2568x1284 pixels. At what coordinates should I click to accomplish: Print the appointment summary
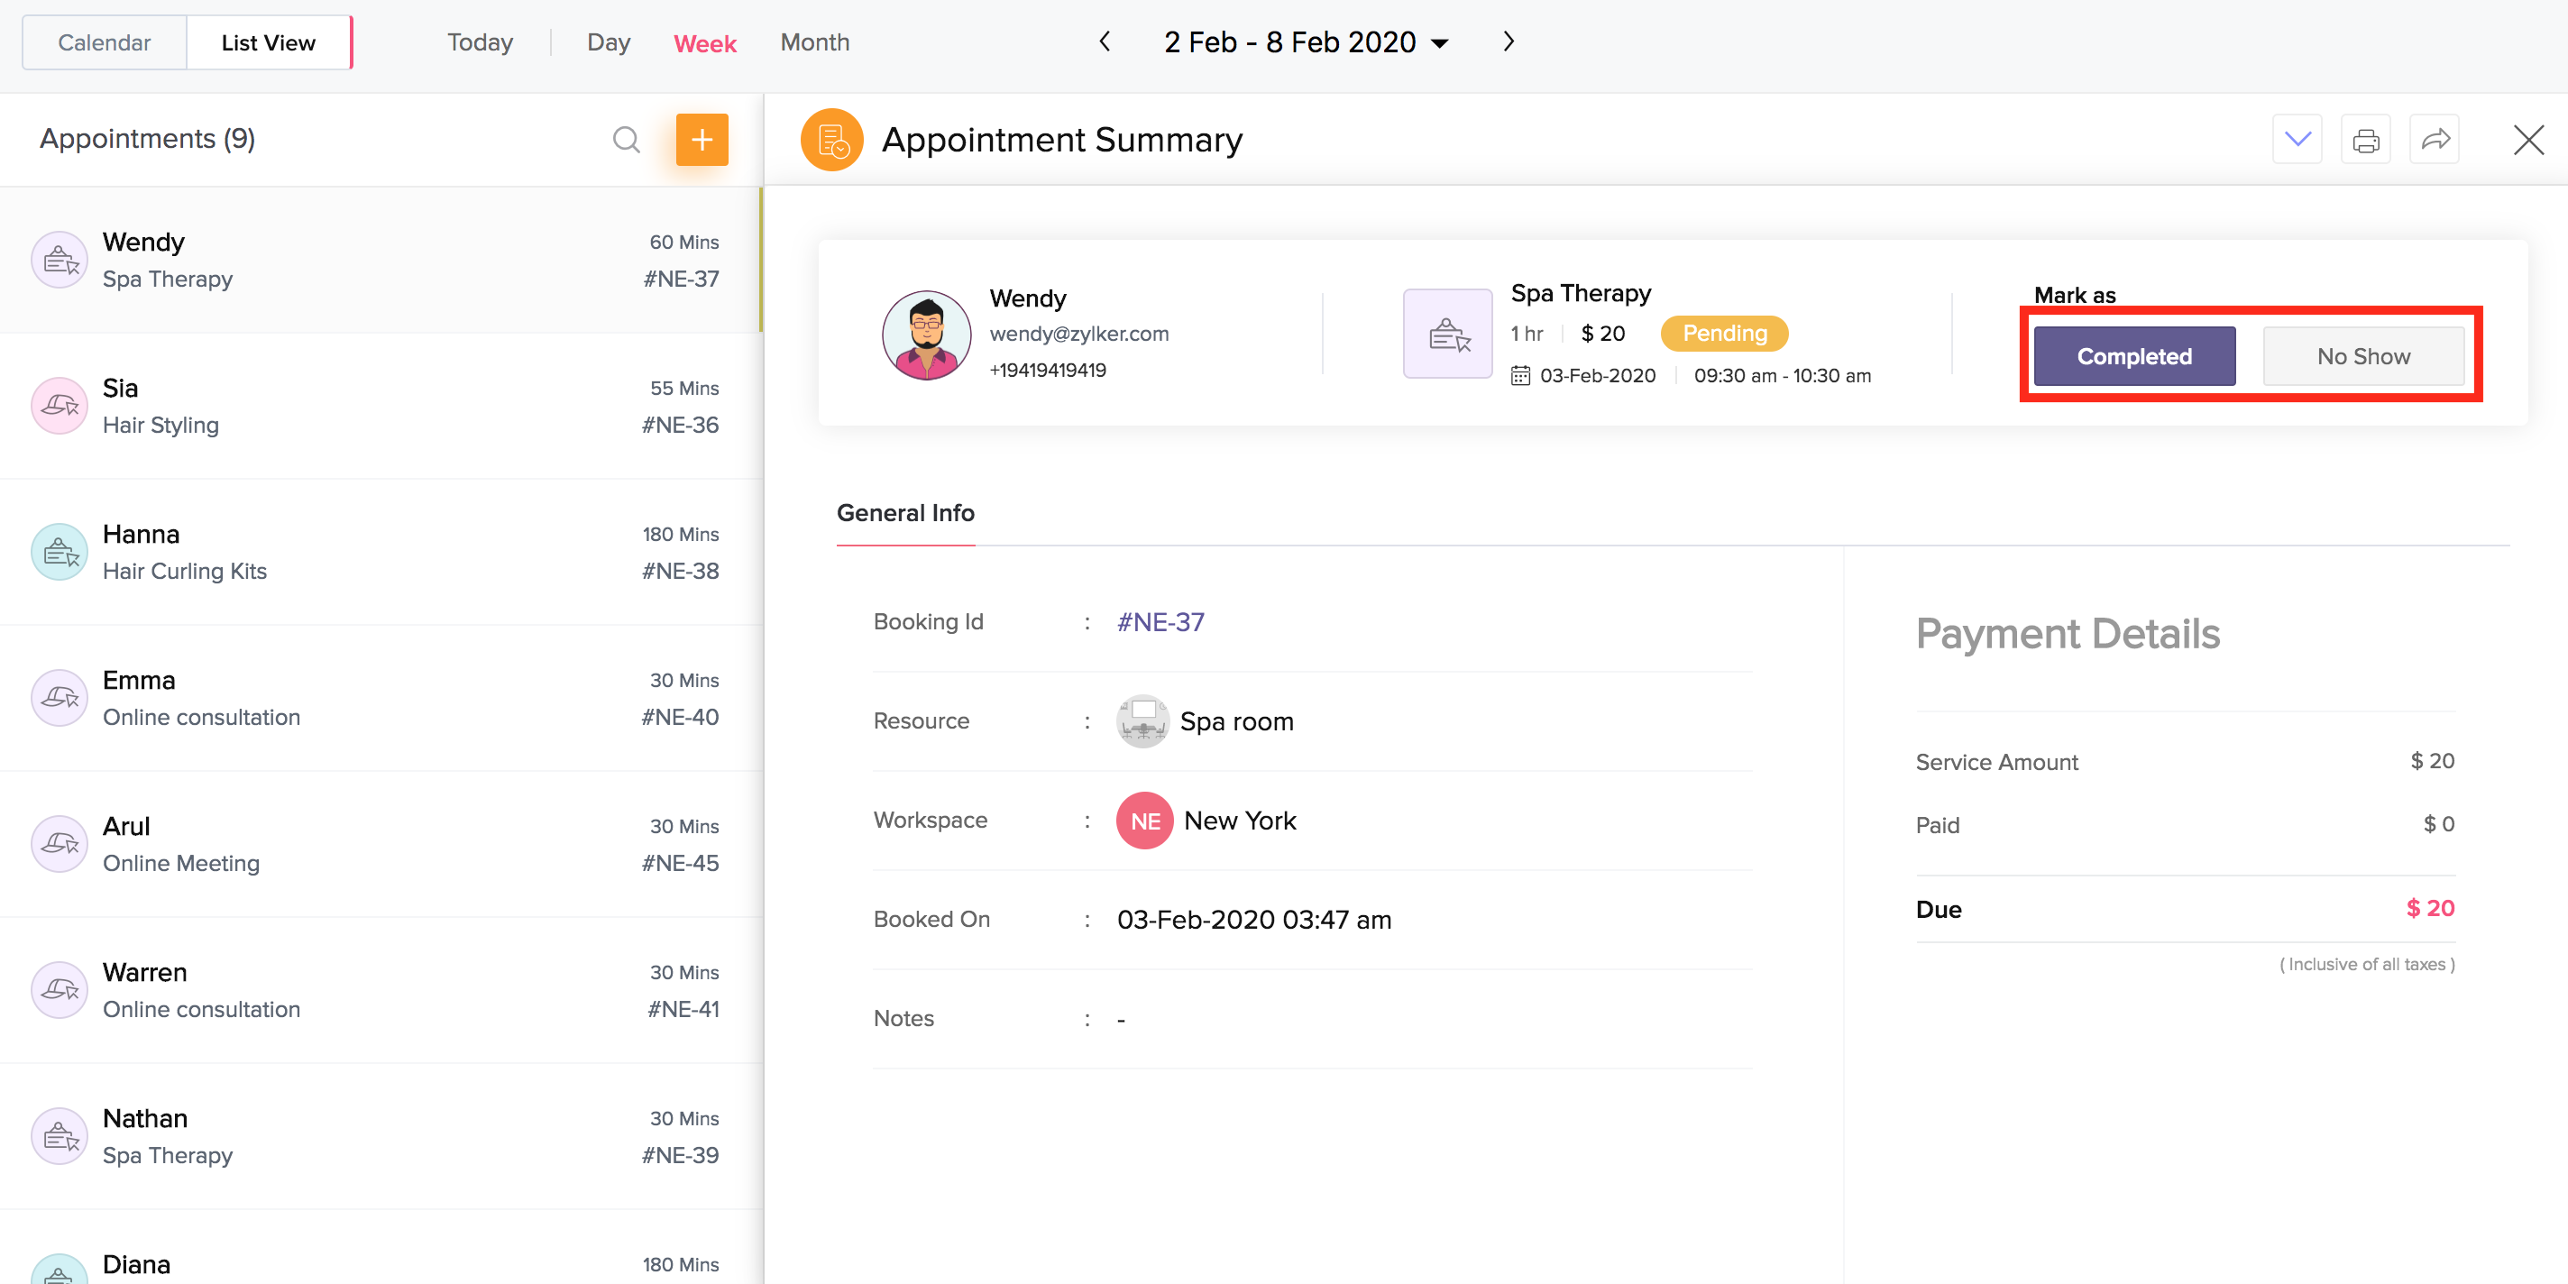pyautogui.click(x=2364, y=140)
